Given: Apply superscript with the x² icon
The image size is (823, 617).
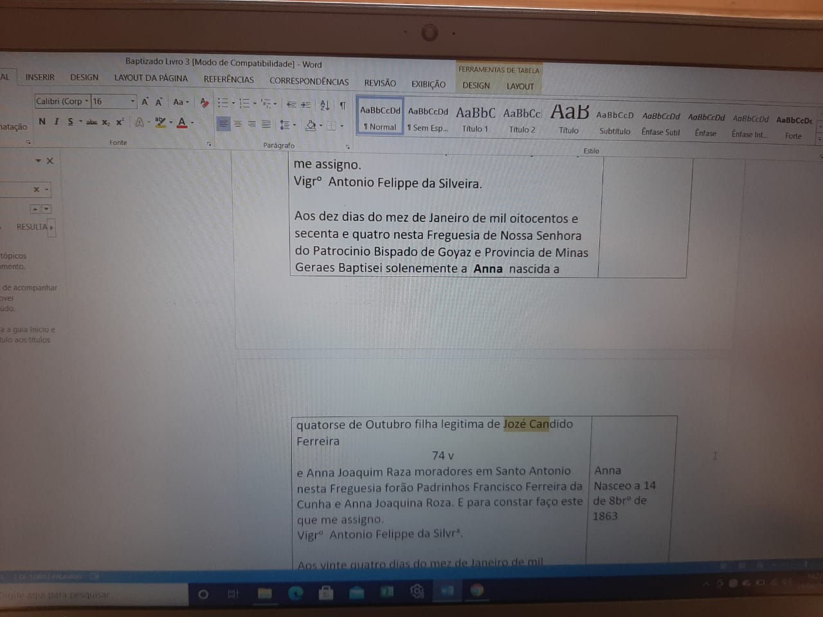Looking at the screenshot, I should pos(120,122).
